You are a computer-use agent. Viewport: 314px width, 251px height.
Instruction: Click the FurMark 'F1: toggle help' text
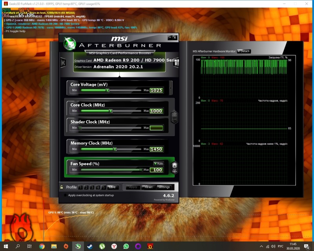pos(15,31)
